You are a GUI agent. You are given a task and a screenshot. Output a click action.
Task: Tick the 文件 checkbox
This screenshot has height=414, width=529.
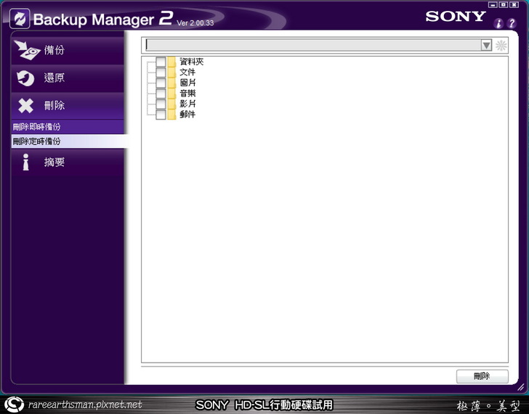[161, 73]
